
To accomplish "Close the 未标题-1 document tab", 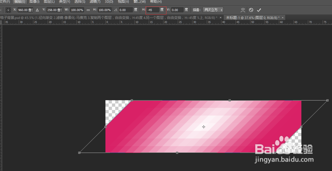I will point(282,18).
